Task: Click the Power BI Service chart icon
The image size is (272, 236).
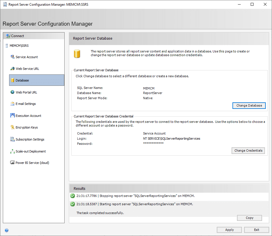Action: pyautogui.click(x=12, y=163)
